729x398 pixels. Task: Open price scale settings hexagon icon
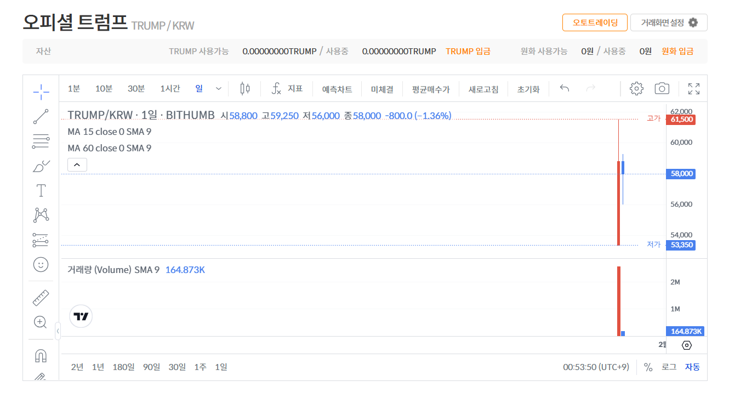pyautogui.click(x=687, y=345)
